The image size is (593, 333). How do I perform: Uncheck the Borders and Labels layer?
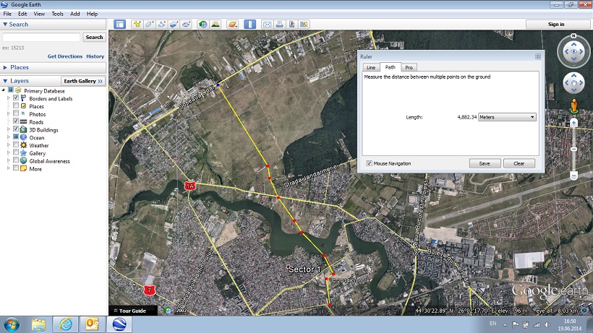point(15,98)
